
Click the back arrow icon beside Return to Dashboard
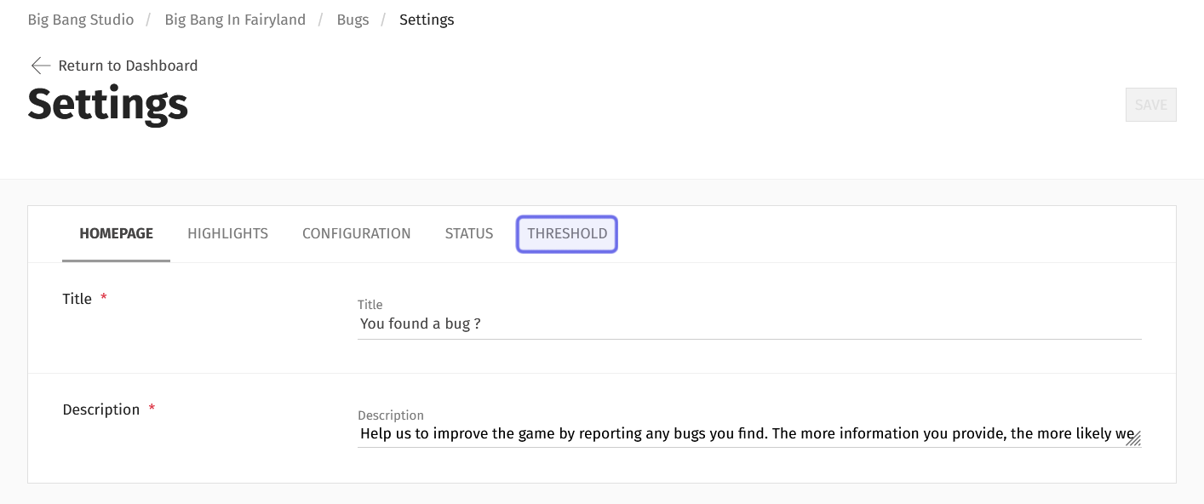pos(41,66)
